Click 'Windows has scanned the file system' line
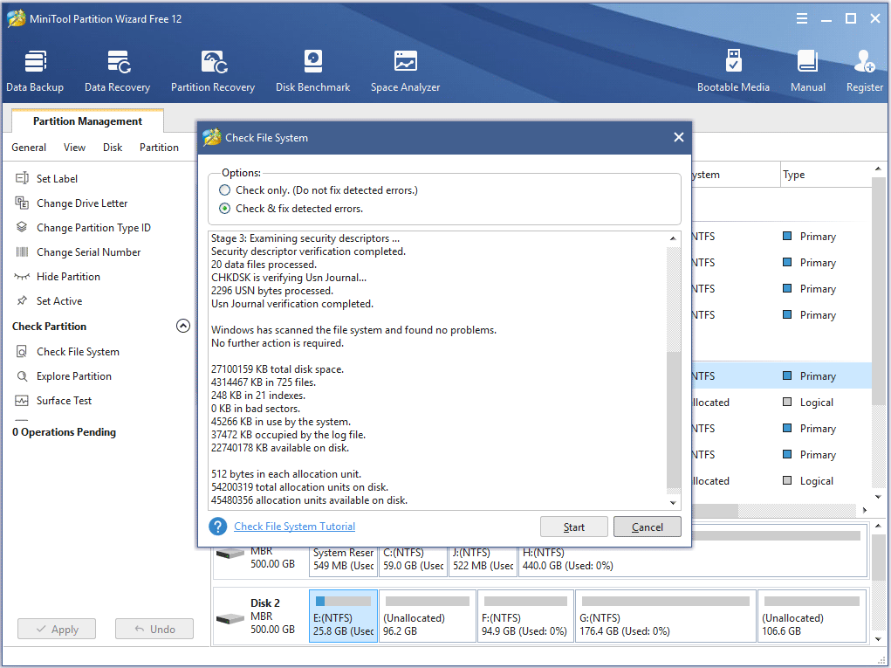 click(x=353, y=330)
